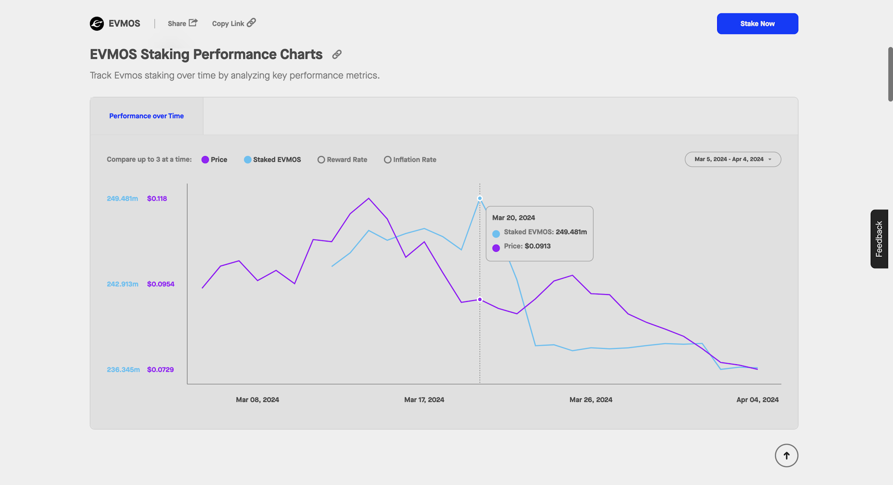Screen dimensions: 893x485
Task: Click the 'Compare up to 3 at a time' label
Action: [x=149, y=159]
